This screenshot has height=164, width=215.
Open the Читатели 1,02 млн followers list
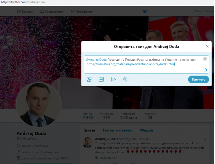click(128, 116)
